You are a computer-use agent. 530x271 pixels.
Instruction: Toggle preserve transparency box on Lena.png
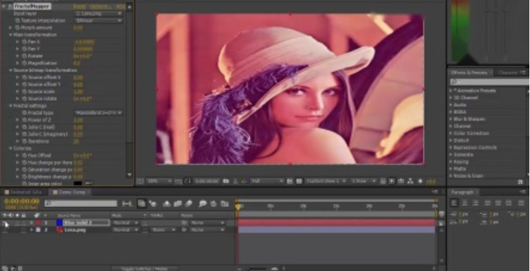click(145, 230)
